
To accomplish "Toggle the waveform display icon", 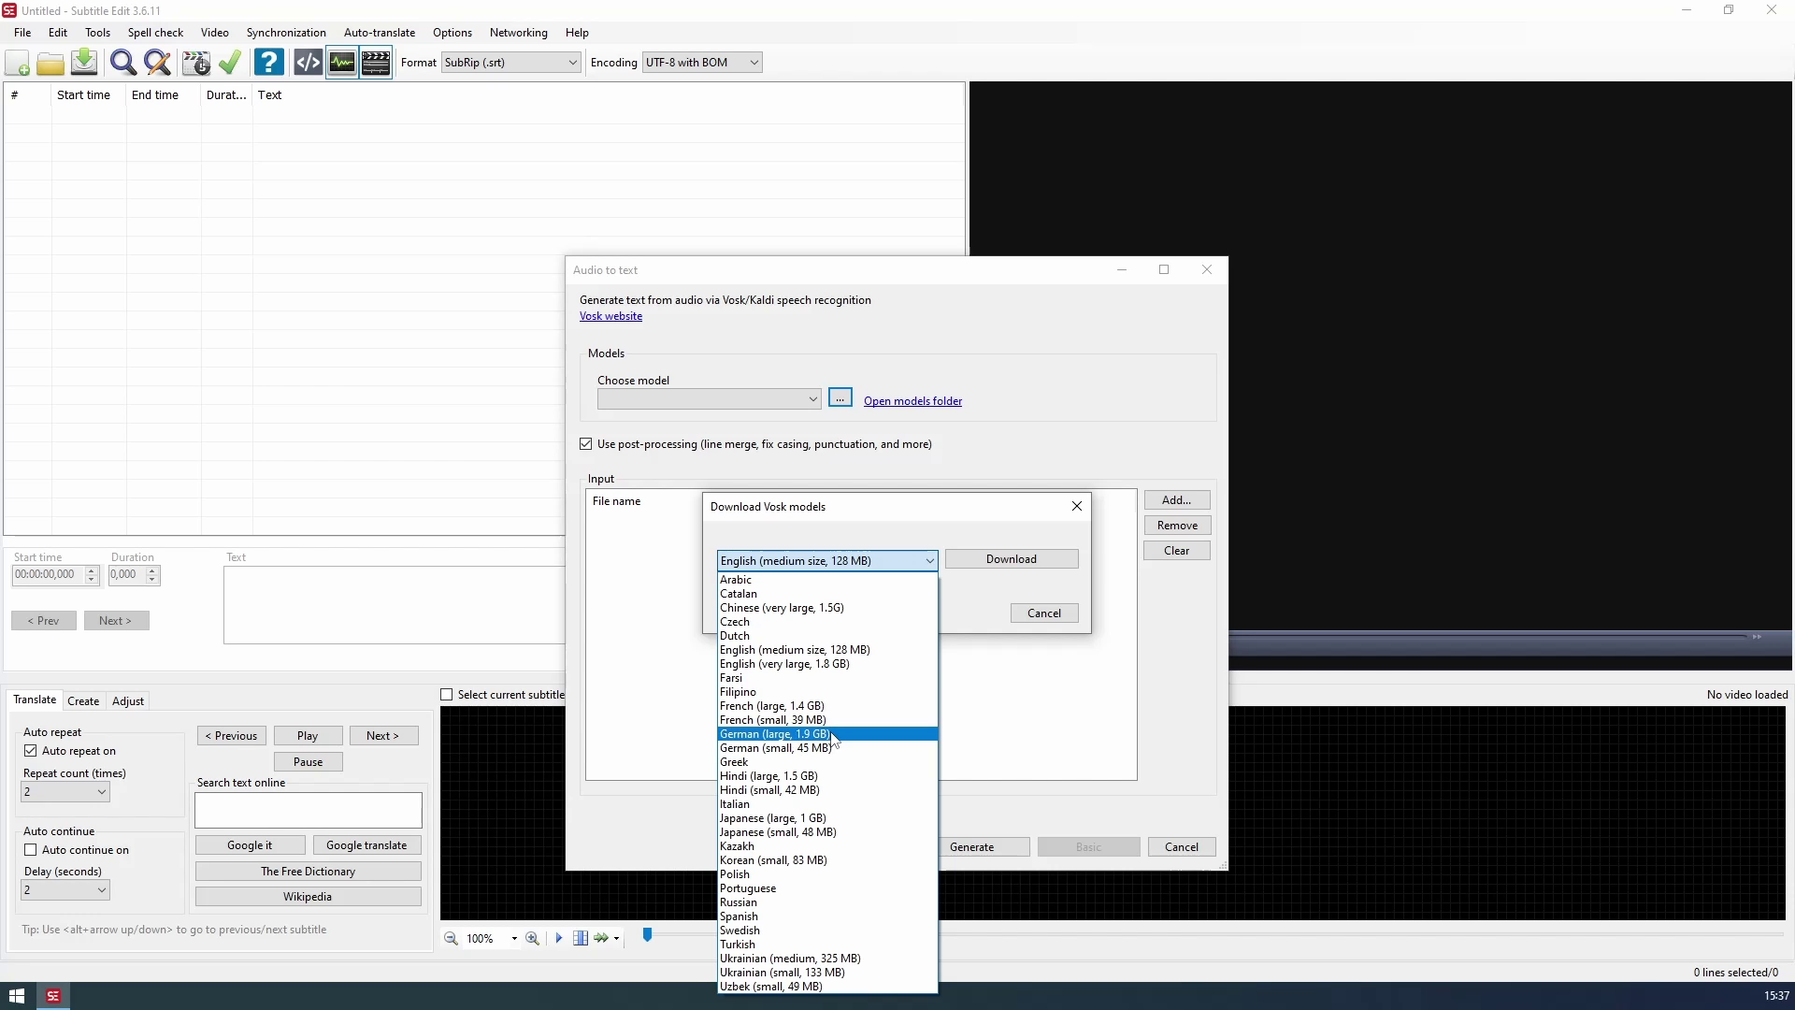I will [342, 63].
